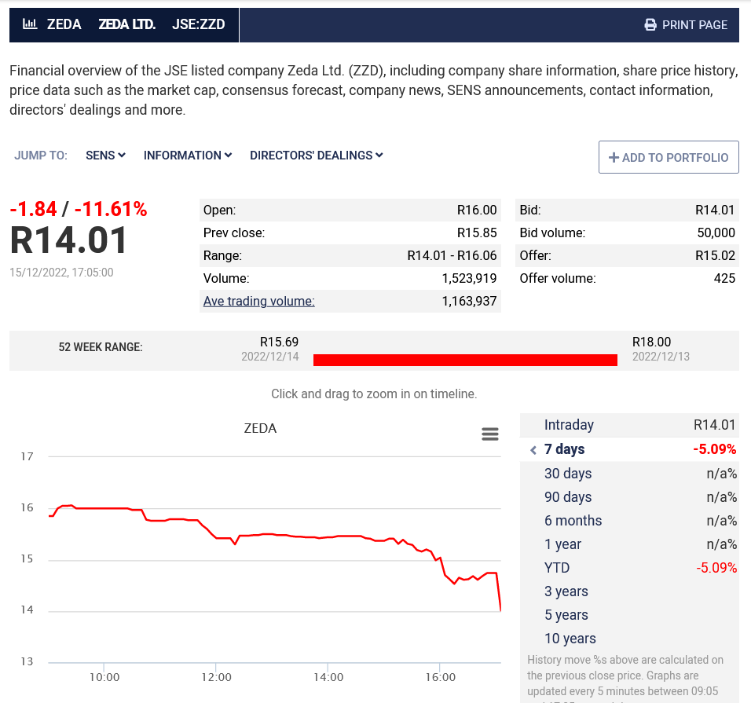Click the red 52 week range bar
This screenshot has width=751, height=703.
click(x=465, y=360)
